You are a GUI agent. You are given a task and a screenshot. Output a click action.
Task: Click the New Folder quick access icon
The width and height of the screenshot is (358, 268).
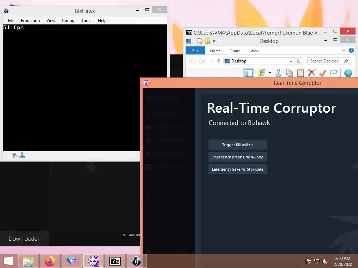[x=207, y=41]
